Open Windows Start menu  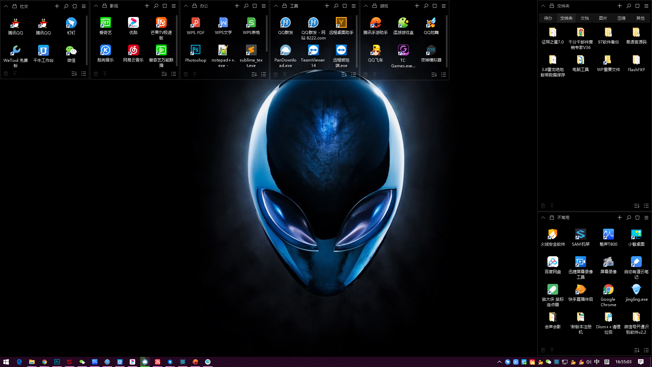point(6,362)
